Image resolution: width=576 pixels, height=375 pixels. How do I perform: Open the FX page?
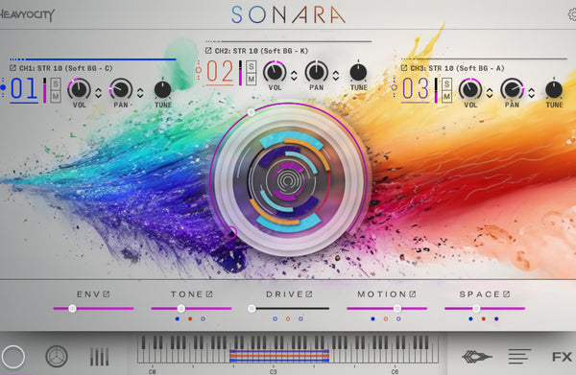click(562, 357)
